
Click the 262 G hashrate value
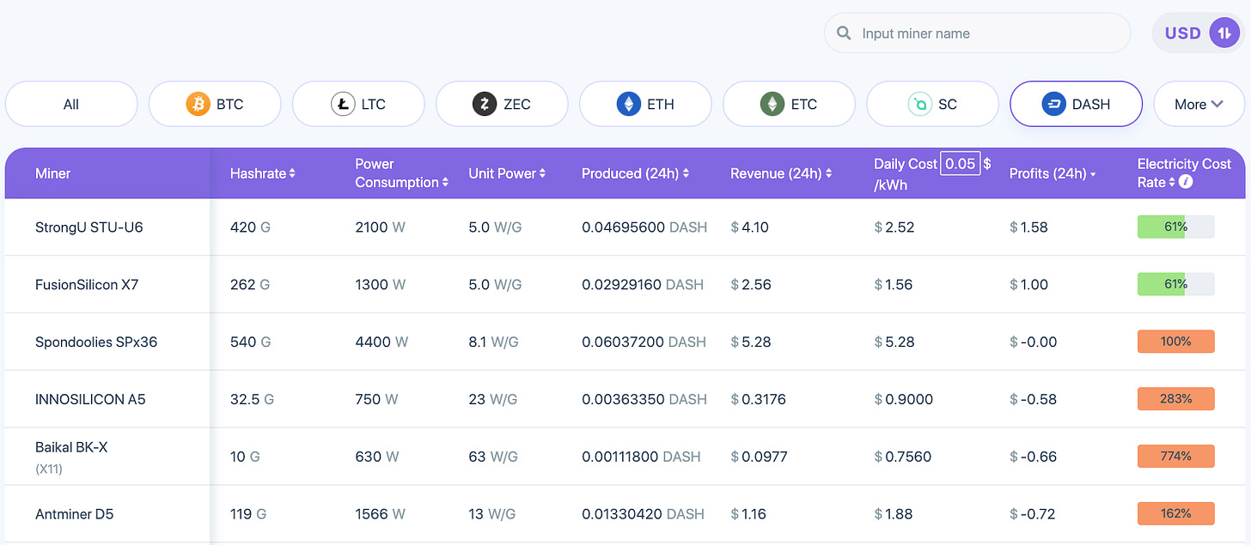(x=250, y=284)
